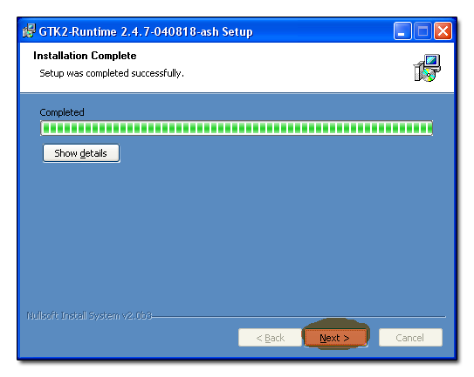Click the disabled maximize button
Image resolution: width=474 pixels, height=377 pixels.
click(422, 30)
